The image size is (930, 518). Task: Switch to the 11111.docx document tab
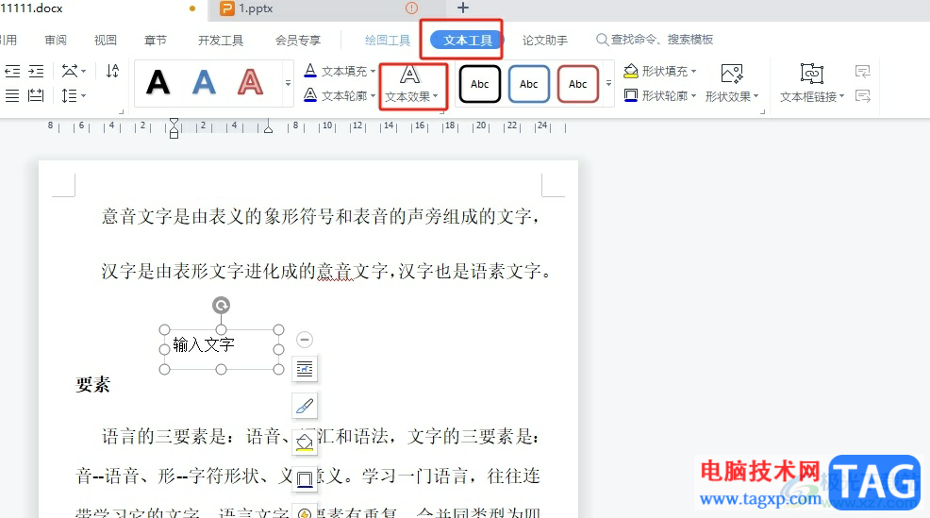[x=101, y=8]
